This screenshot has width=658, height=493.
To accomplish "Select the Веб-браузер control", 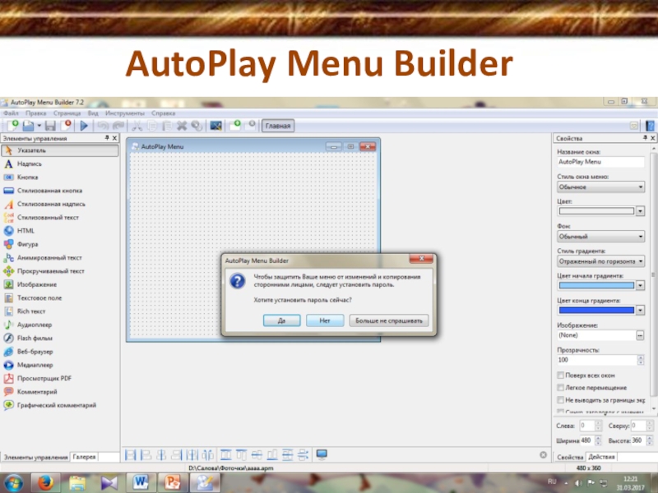I will pyautogui.click(x=35, y=351).
